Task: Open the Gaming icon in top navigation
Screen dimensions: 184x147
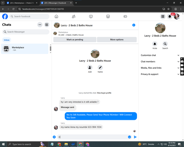Action: pos(125,17)
